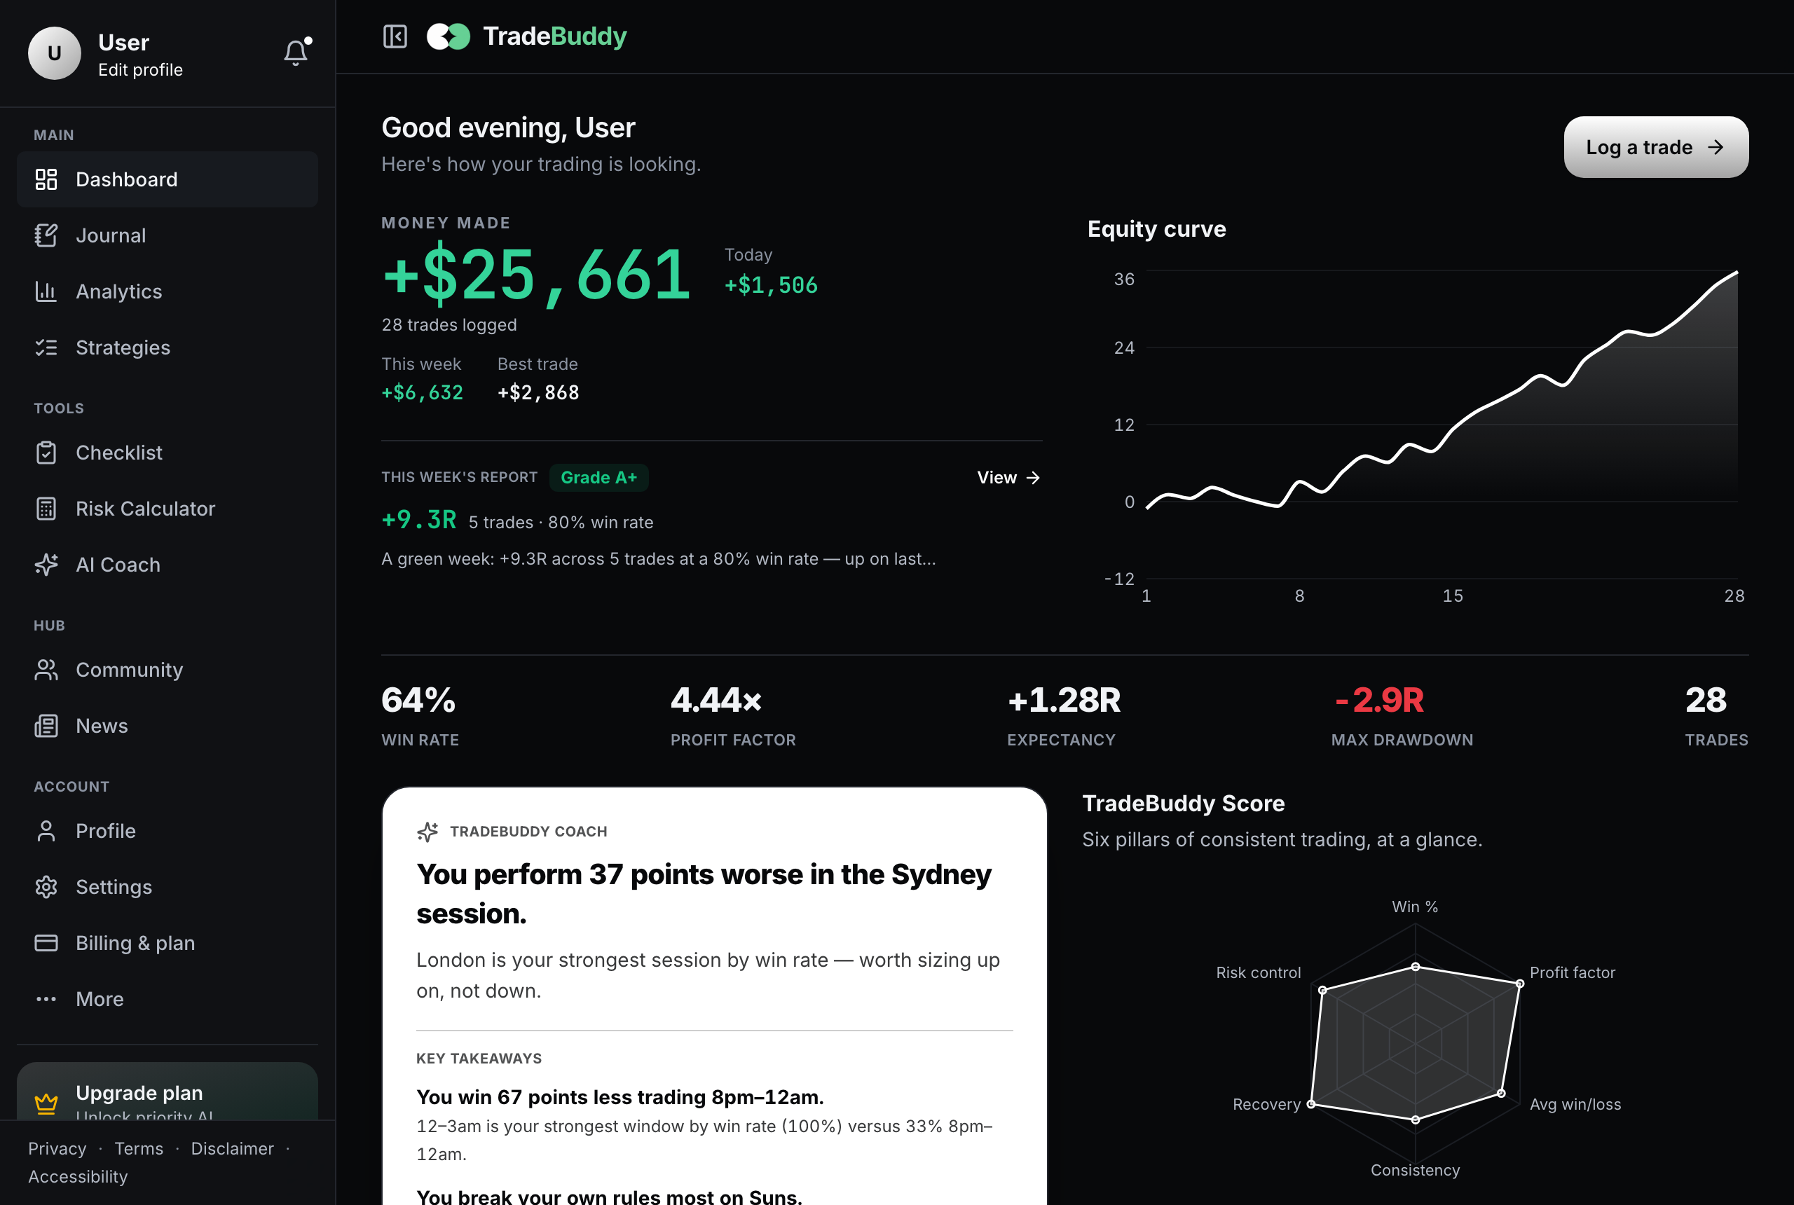
Task: Click the Risk Calculator icon
Action: [x=46, y=509]
